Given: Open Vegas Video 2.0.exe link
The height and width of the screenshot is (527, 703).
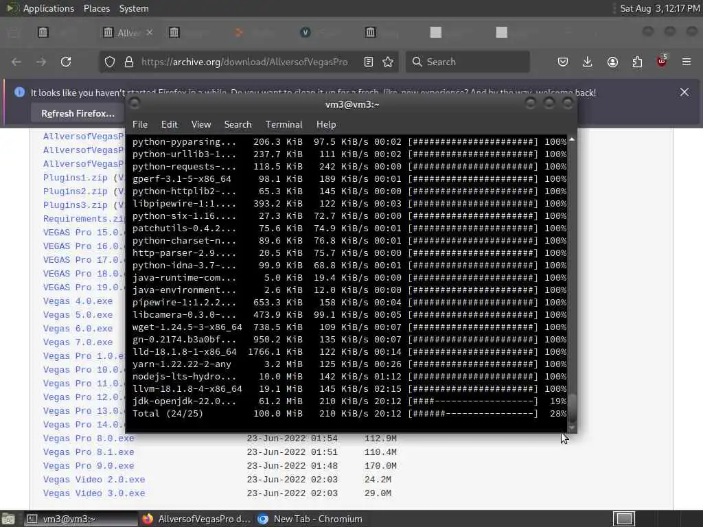Looking at the screenshot, I should click(94, 480).
